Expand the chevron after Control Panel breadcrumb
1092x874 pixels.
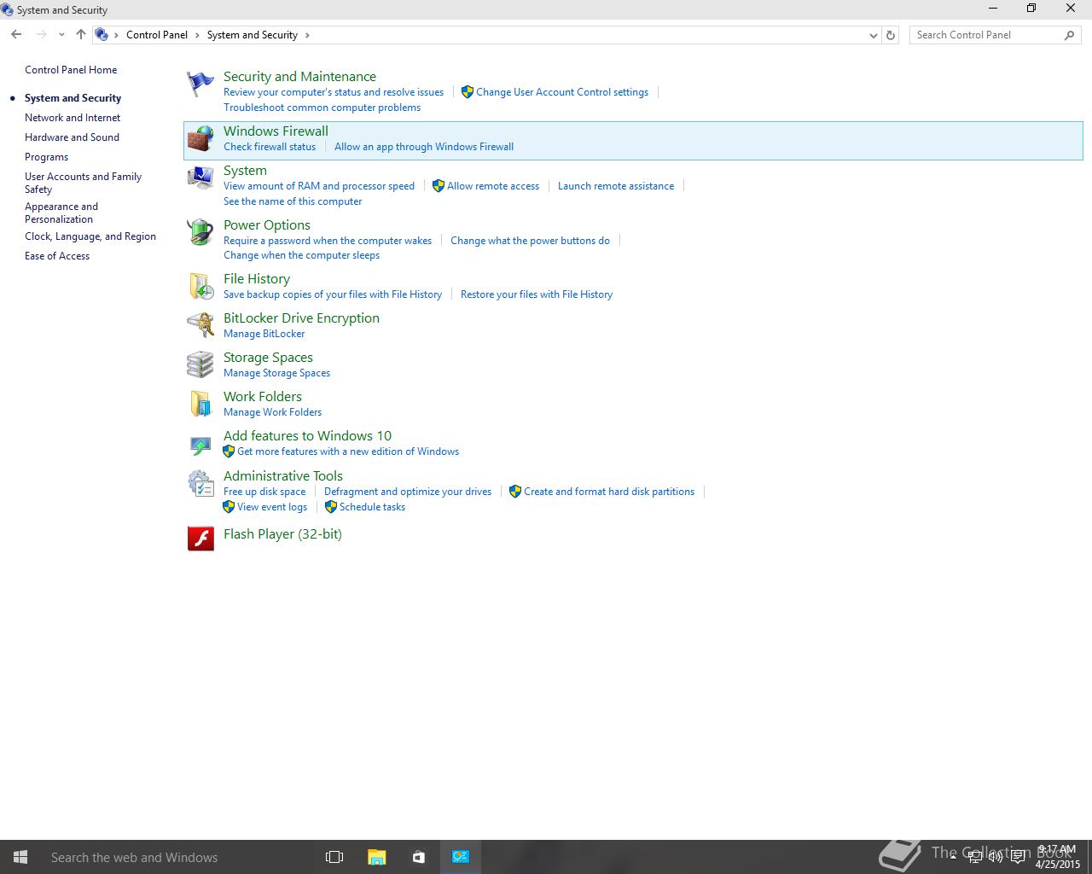pos(197,35)
